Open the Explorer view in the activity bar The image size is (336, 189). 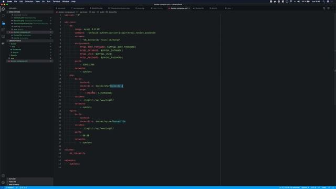pos(3,9)
